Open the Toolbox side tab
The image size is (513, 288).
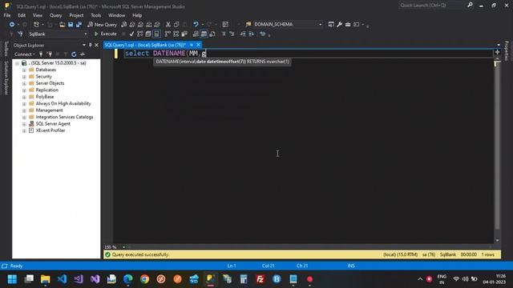tap(6, 49)
